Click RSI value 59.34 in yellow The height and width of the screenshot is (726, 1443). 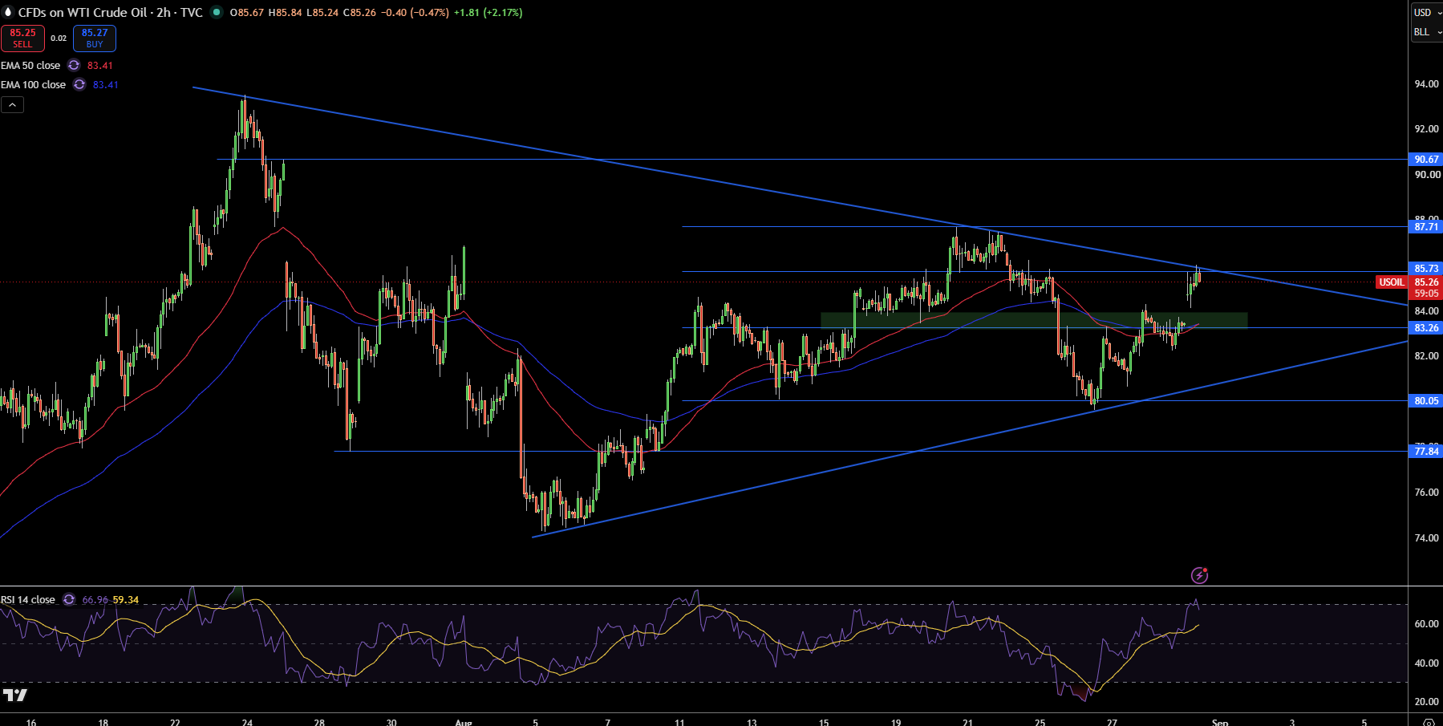pyautogui.click(x=126, y=600)
